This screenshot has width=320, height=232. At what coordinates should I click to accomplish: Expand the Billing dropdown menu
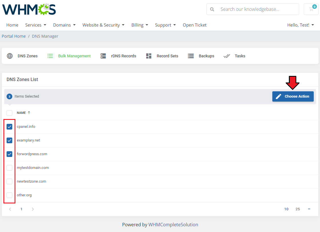tap(140, 25)
